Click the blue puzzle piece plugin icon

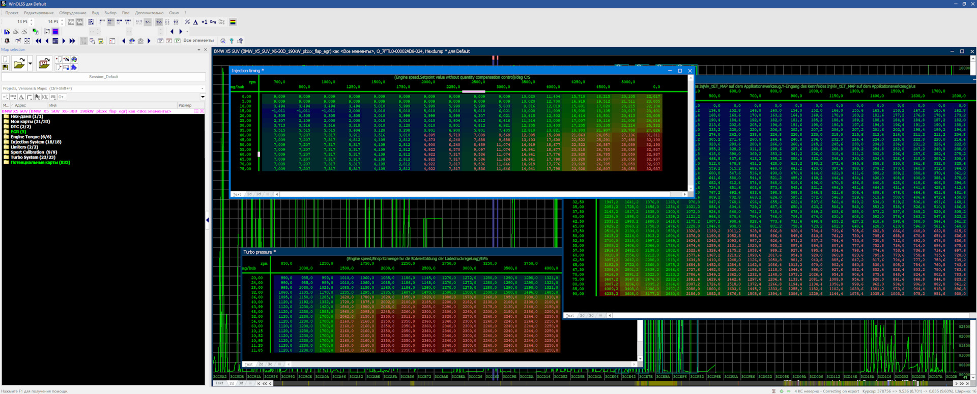74,67
